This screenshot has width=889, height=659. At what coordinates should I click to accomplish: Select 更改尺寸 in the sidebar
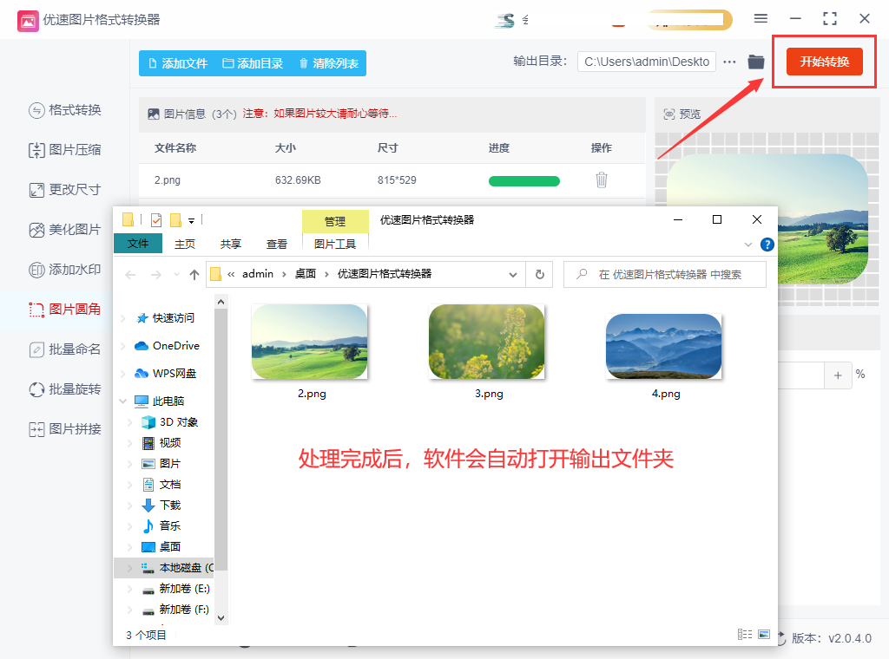pyautogui.click(x=65, y=190)
